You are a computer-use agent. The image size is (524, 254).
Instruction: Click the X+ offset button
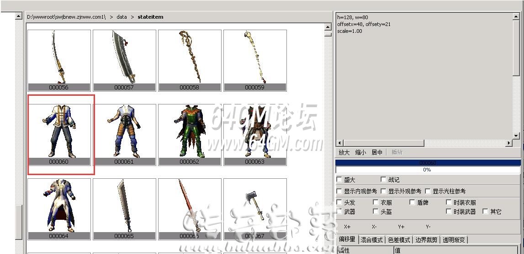pyautogui.click(x=347, y=227)
